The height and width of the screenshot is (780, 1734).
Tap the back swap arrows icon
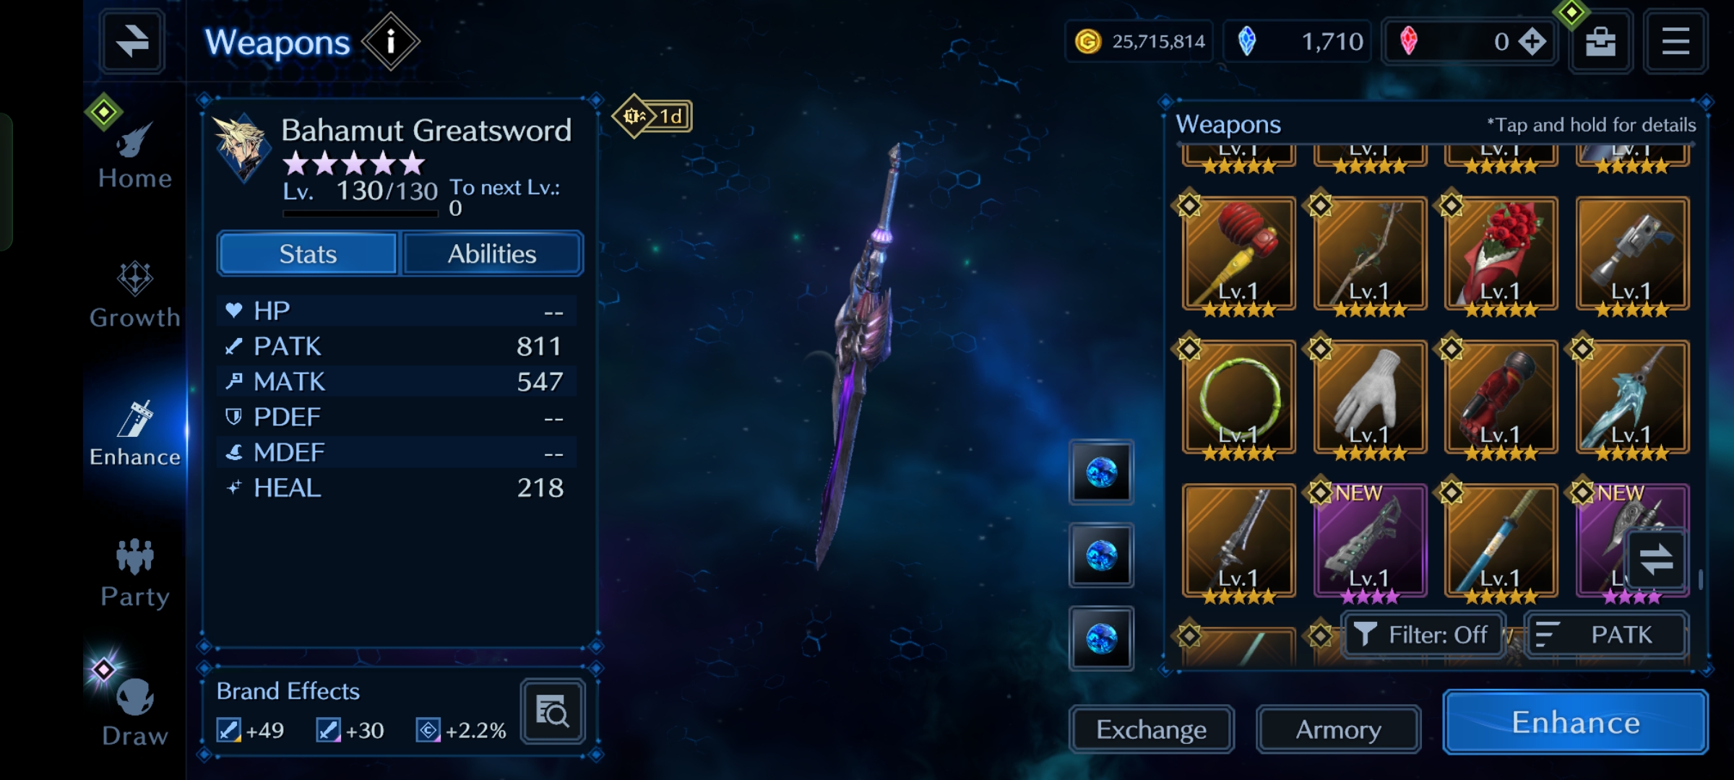[132, 41]
